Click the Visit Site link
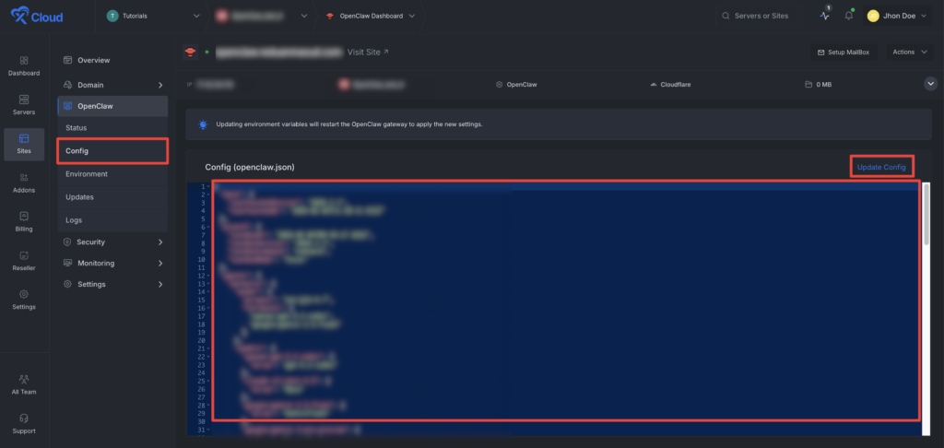The width and height of the screenshot is (944, 448). [368, 52]
